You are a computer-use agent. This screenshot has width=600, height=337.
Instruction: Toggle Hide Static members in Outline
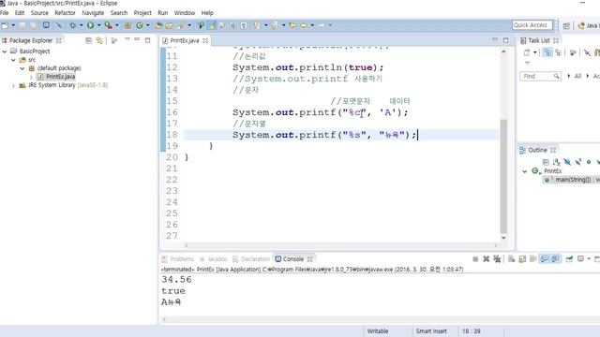(577, 162)
